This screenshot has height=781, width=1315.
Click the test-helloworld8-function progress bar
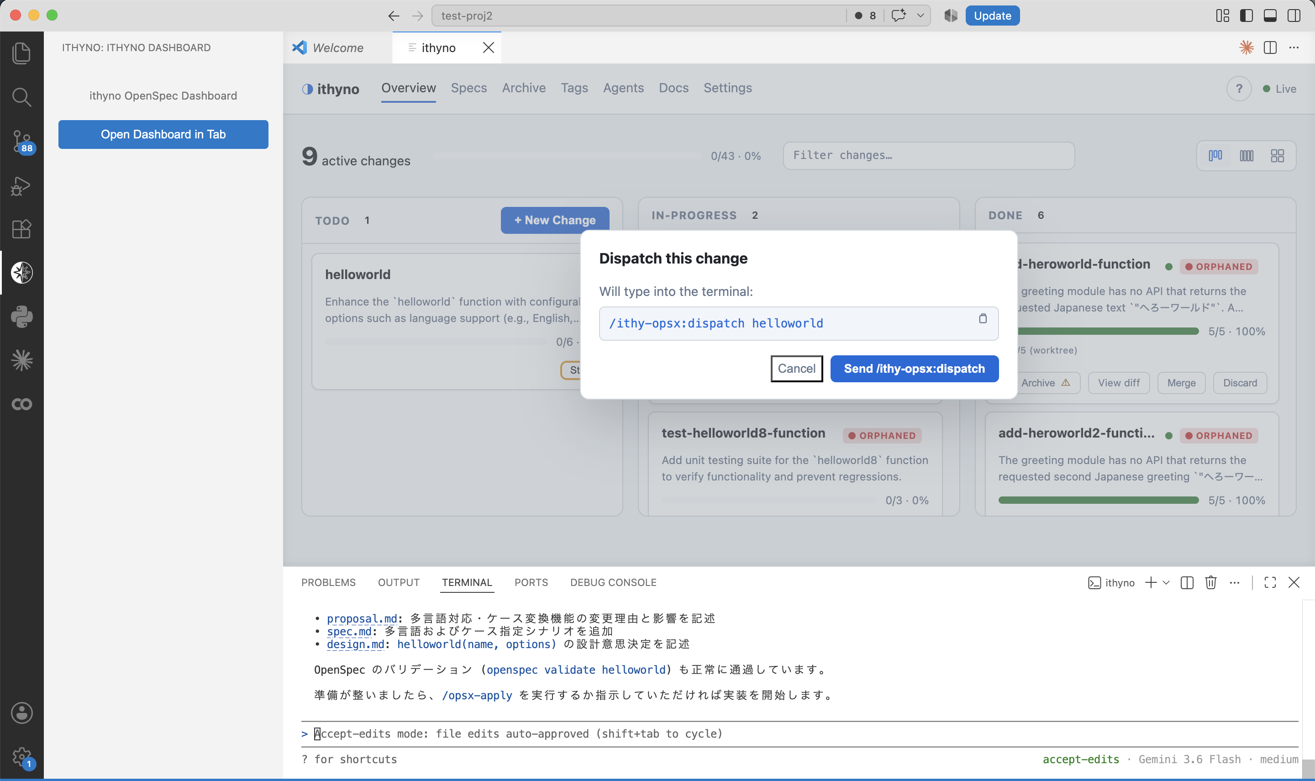point(768,501)
